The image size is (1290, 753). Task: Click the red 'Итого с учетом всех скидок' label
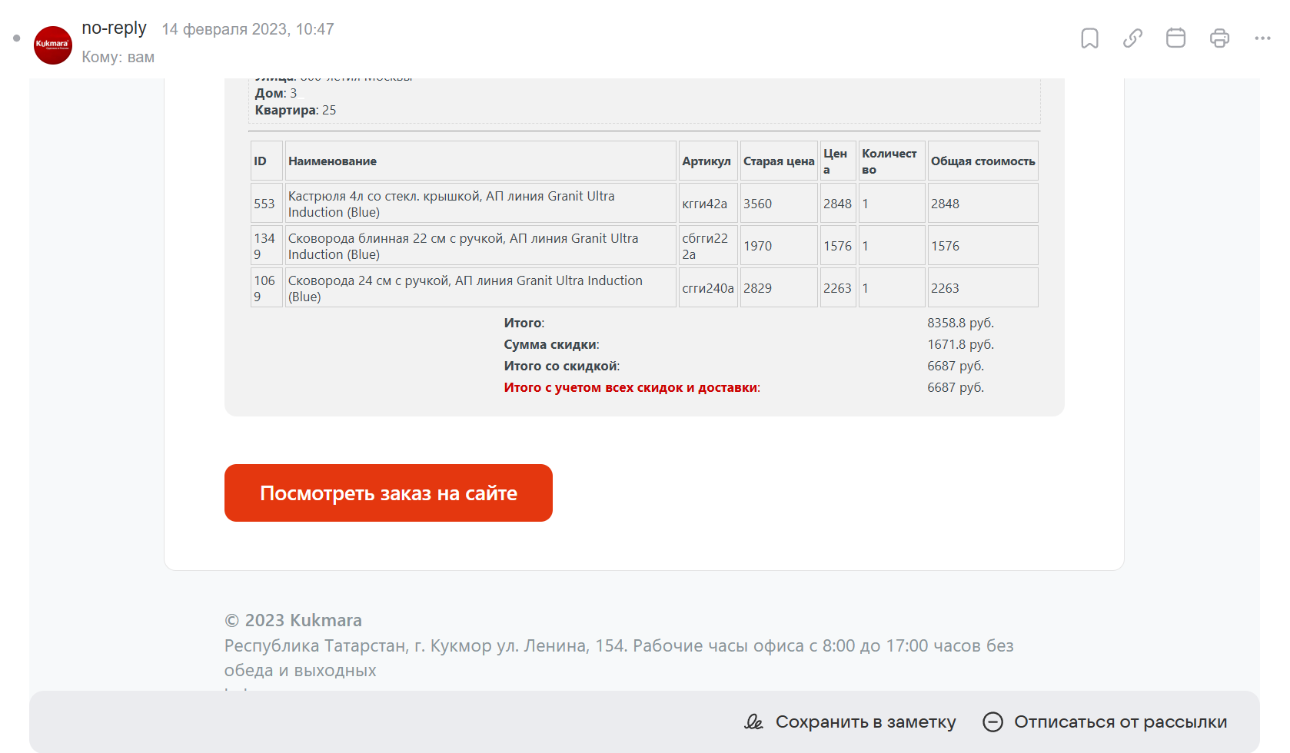tap(631, 387)
